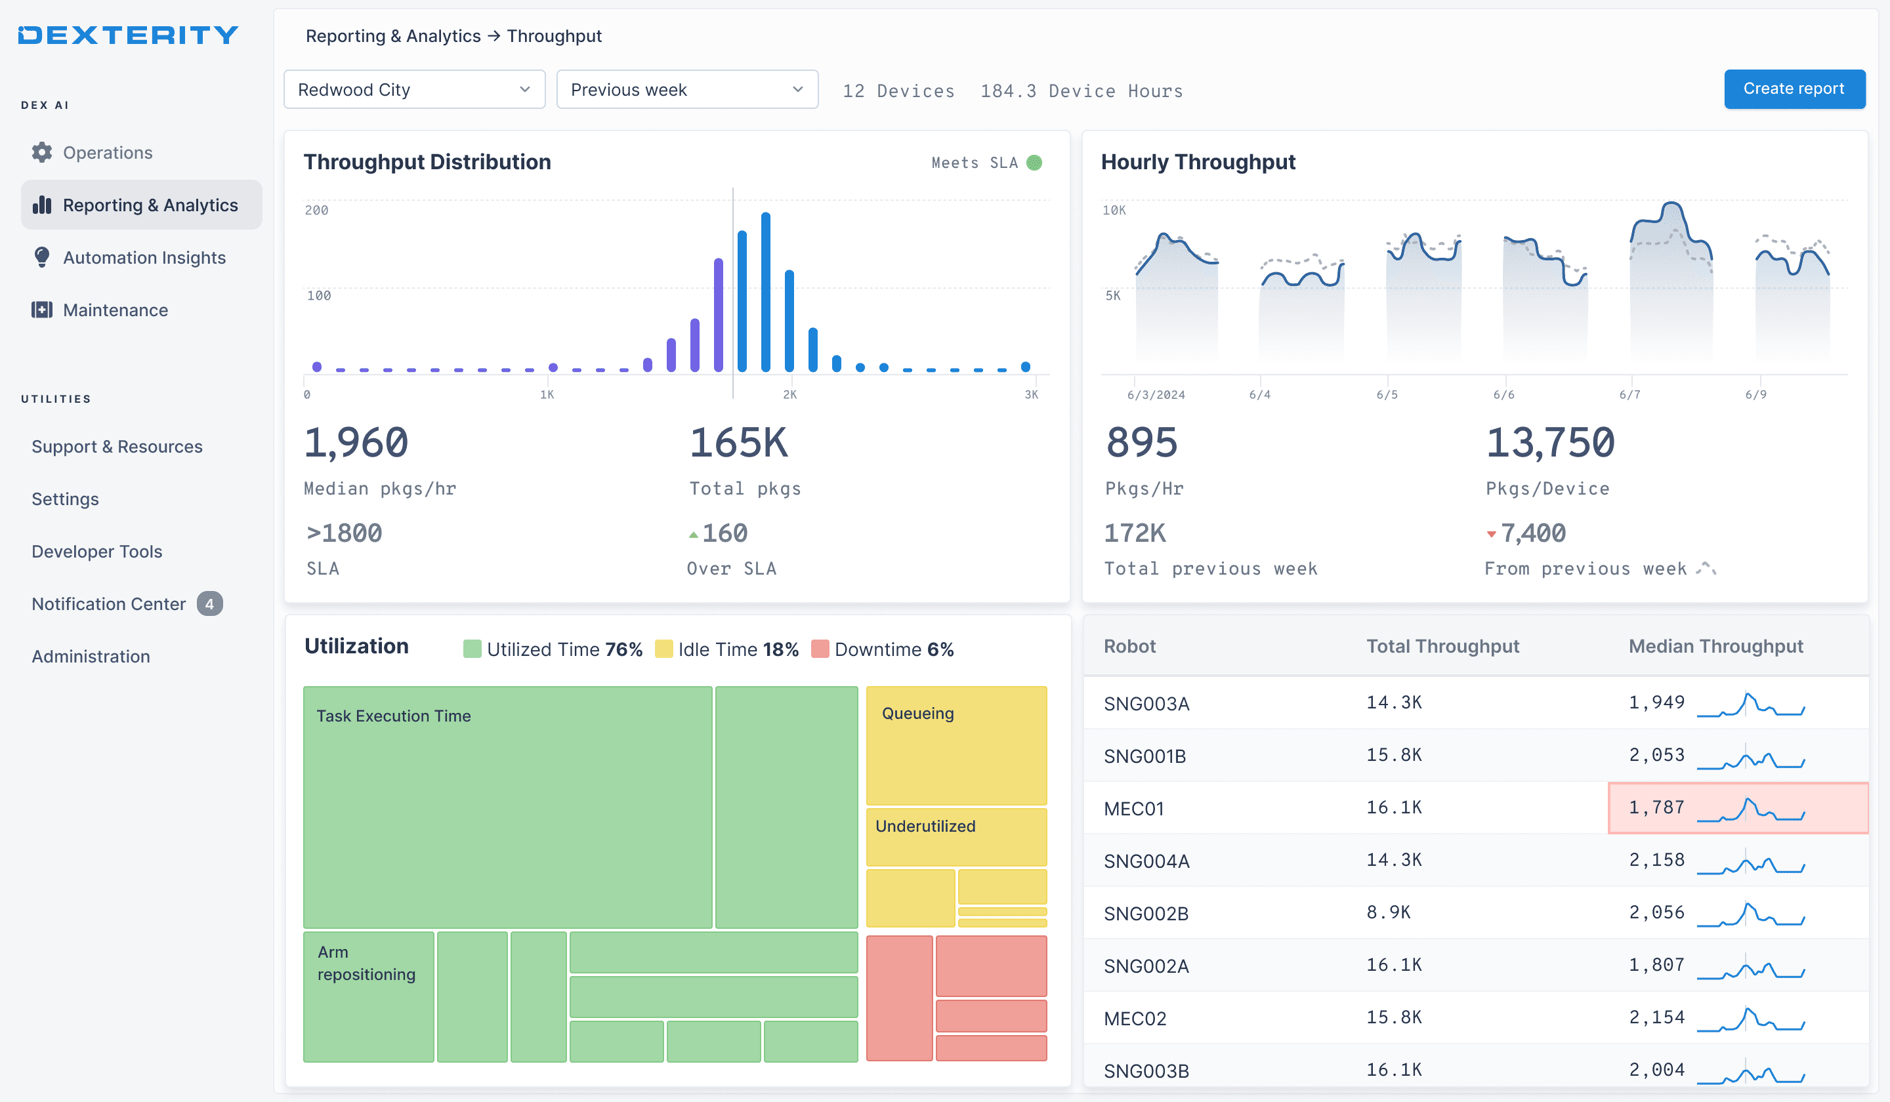
Task: Open the Redwood City location dropdown
Action: (x=415, y=90)
